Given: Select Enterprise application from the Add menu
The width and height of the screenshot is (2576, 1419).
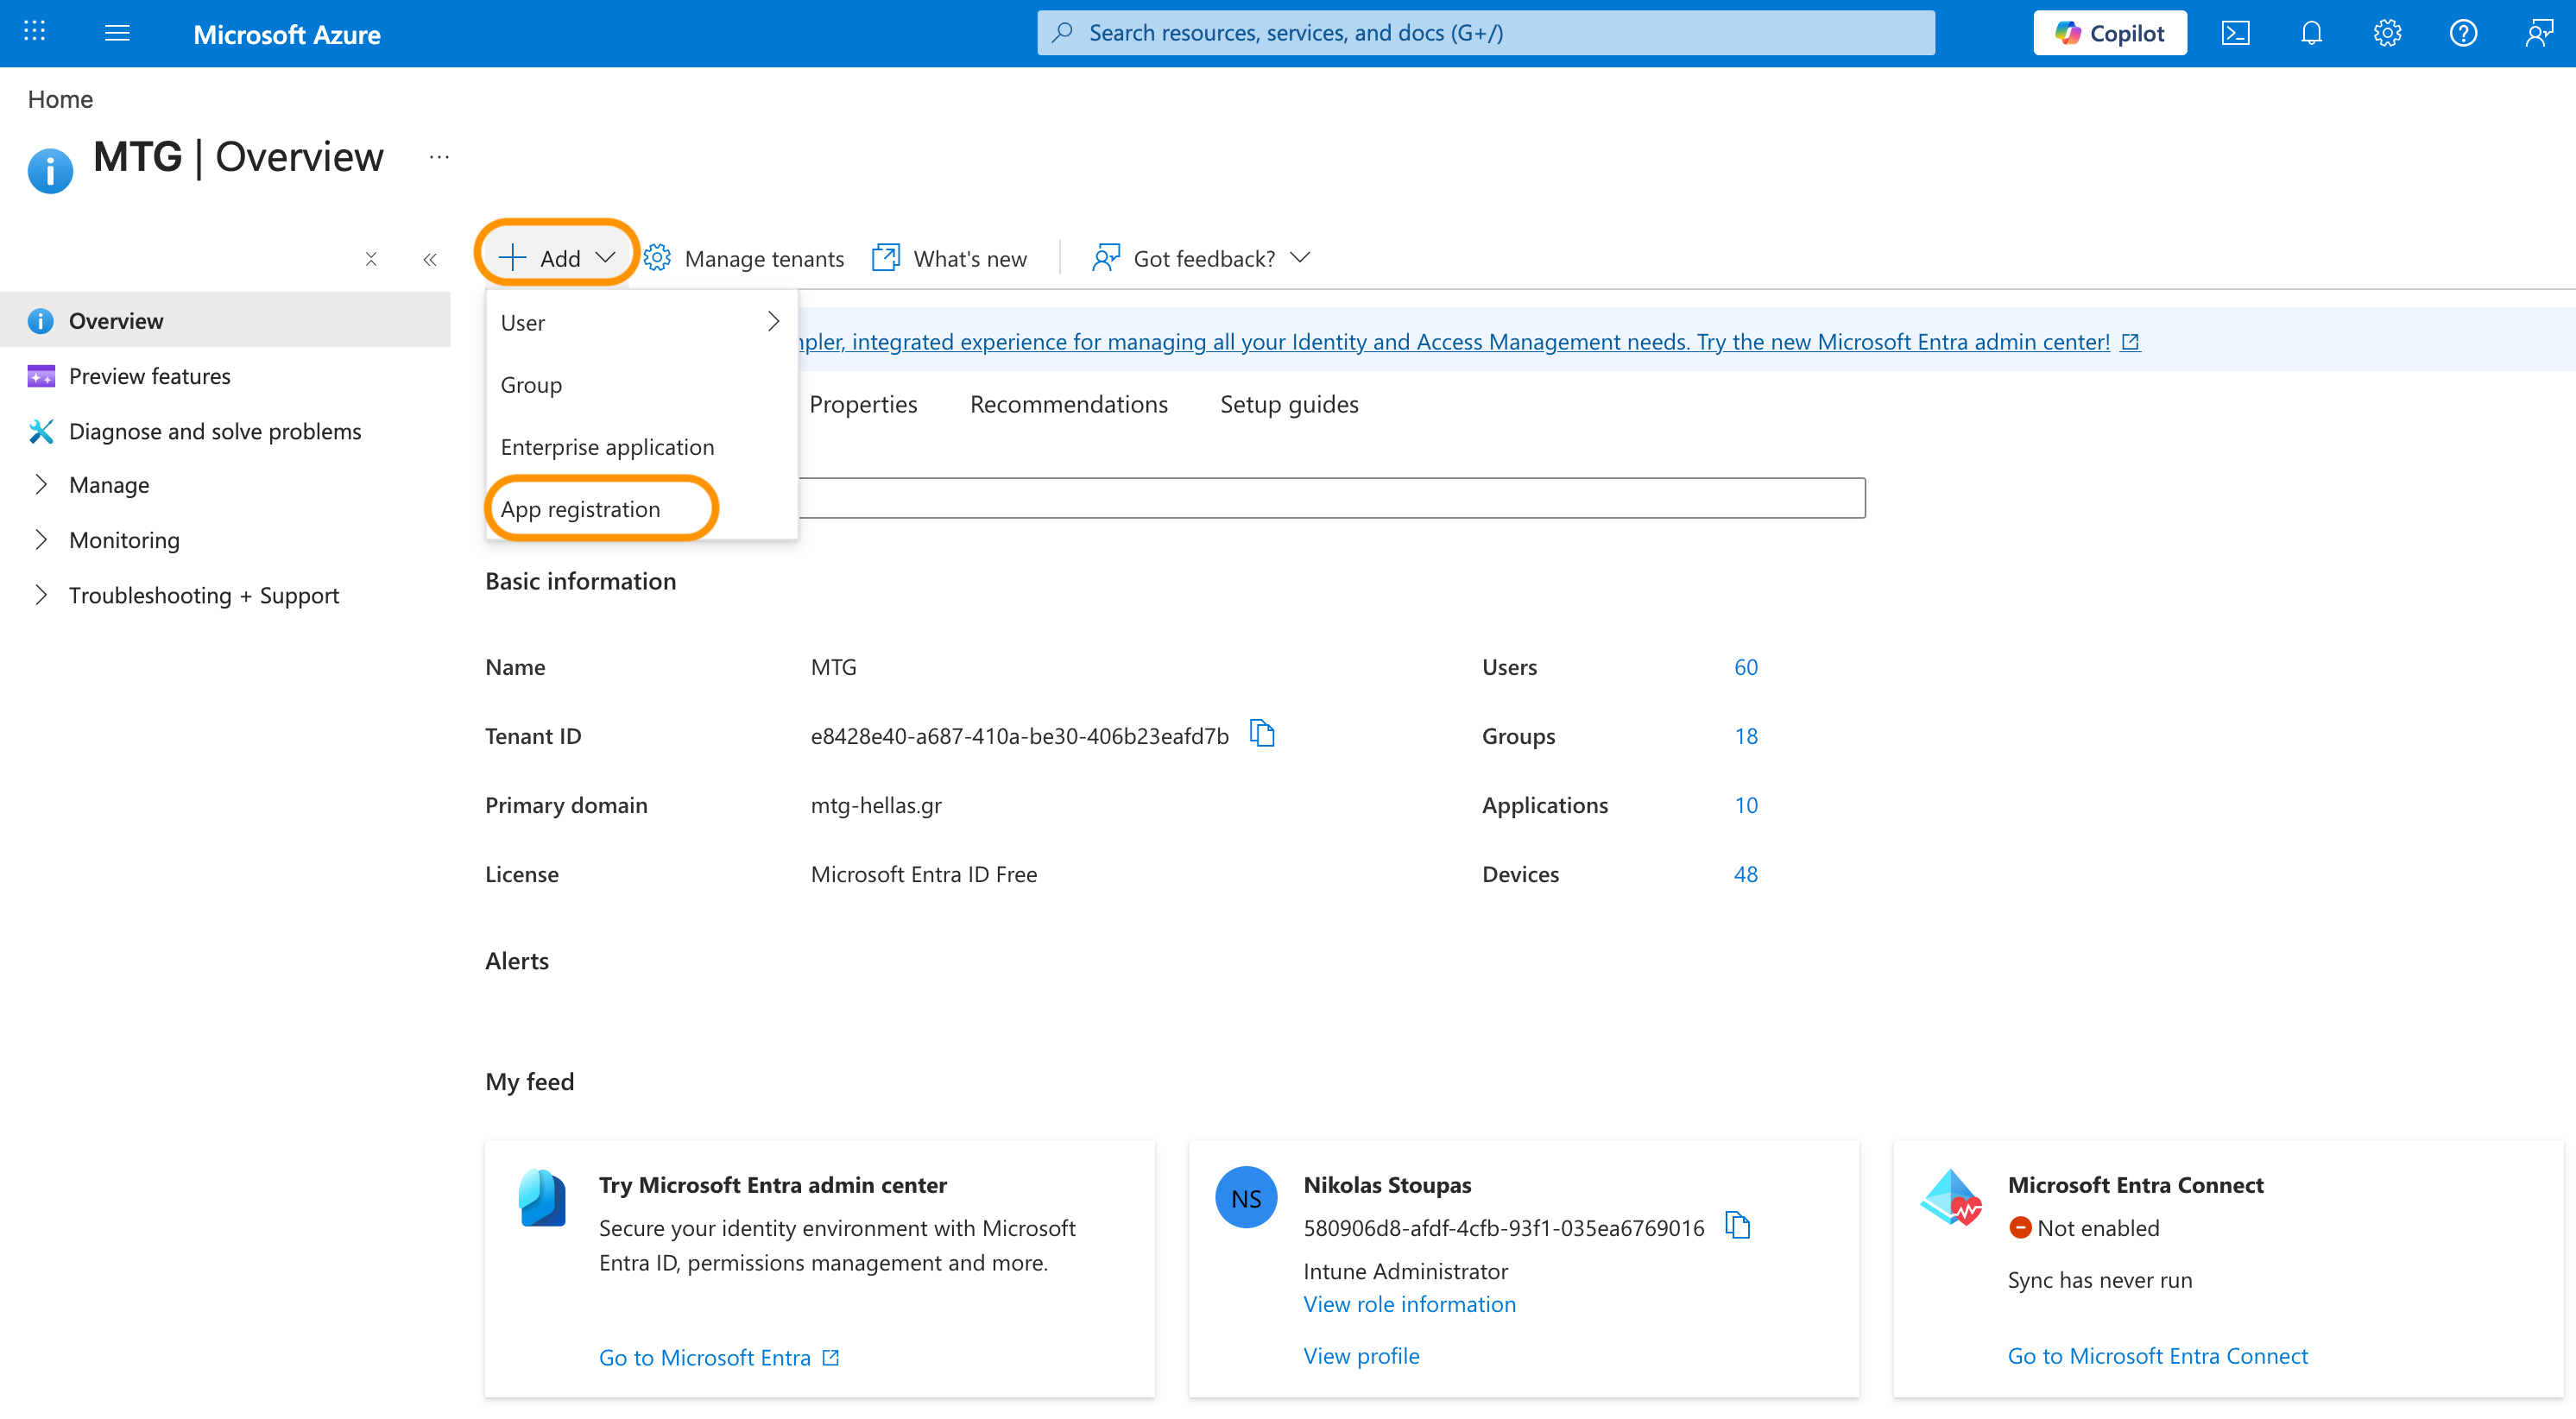Looking at the screenshot, I should coord(641,446).
